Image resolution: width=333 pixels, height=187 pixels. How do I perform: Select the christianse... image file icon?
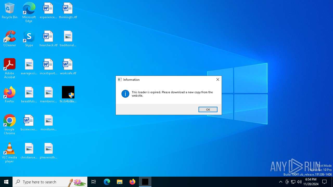[29, 151]
